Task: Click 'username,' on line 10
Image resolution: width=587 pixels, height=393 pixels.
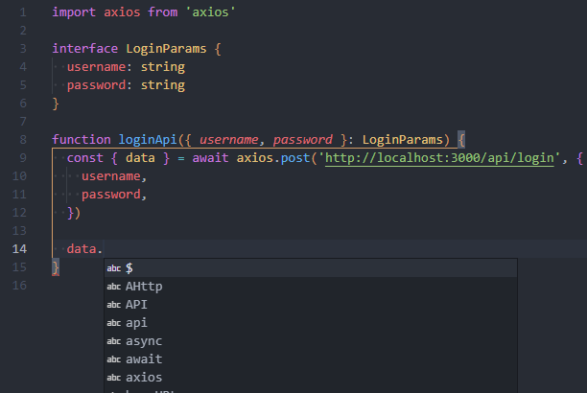Action: pos(114,176)
